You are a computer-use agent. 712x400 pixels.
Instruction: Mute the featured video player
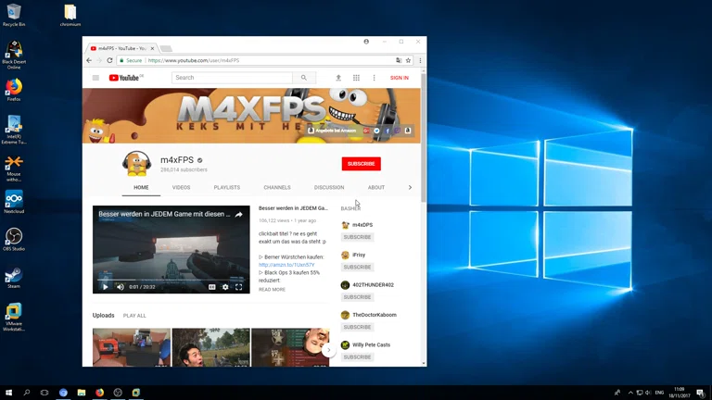tap(120, 287)
